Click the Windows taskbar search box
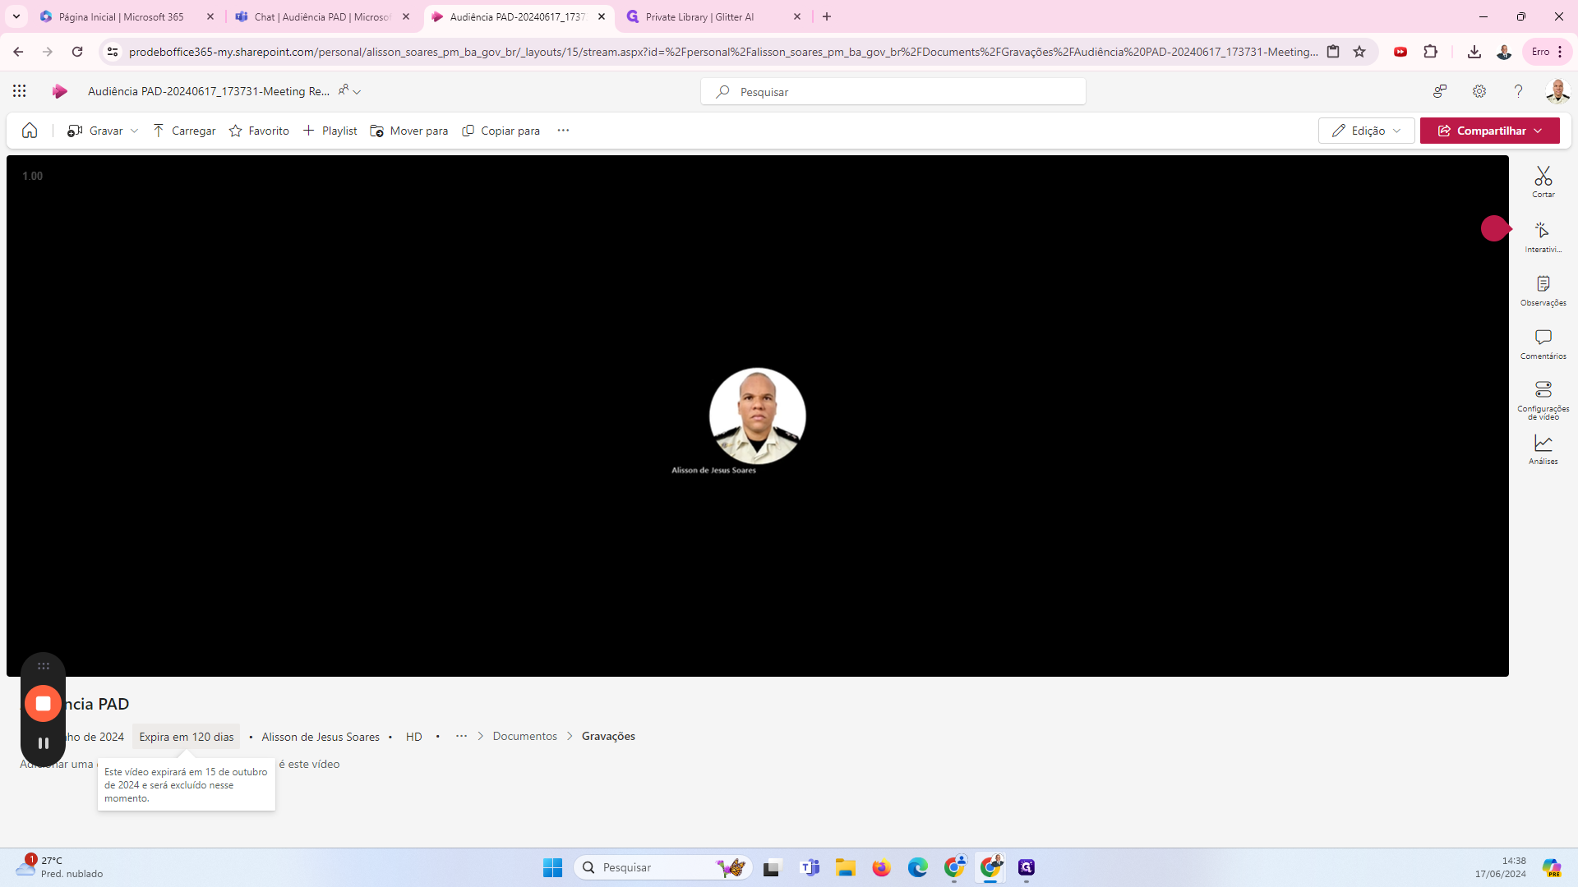 click(662, 867)
